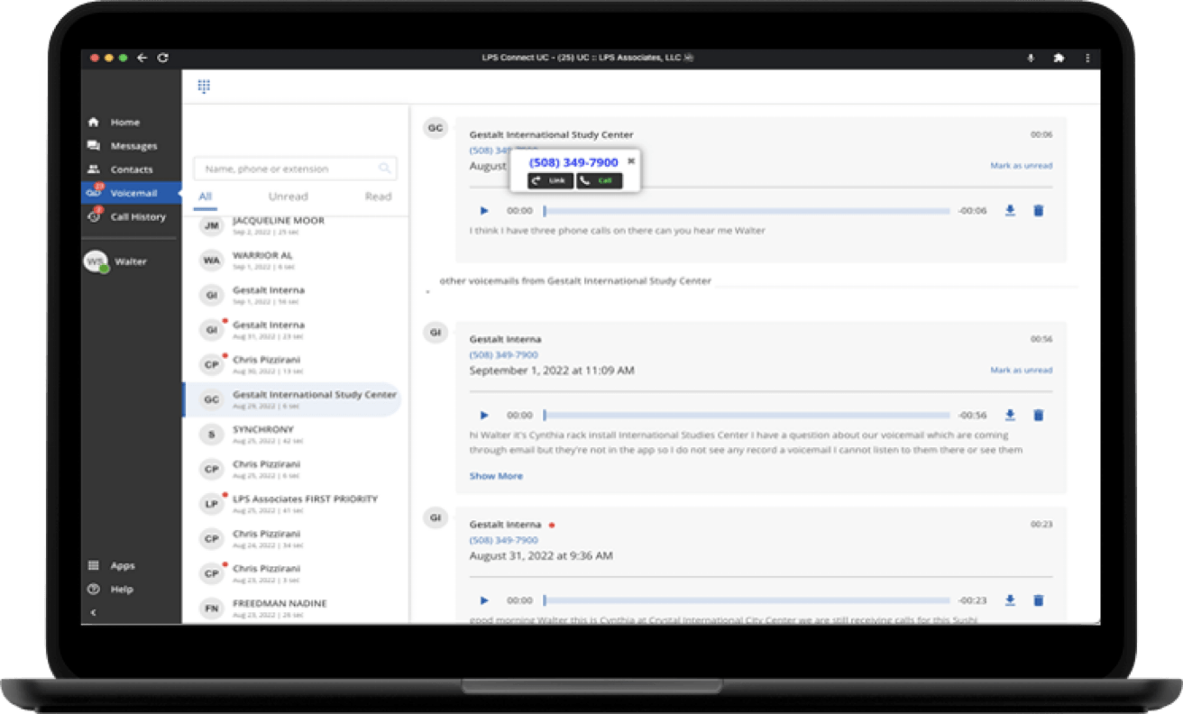Open Apps in the sidebar

point(123,566)
